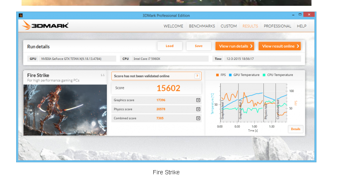Click the 3DMark app icon in title bar

[21, 15]
